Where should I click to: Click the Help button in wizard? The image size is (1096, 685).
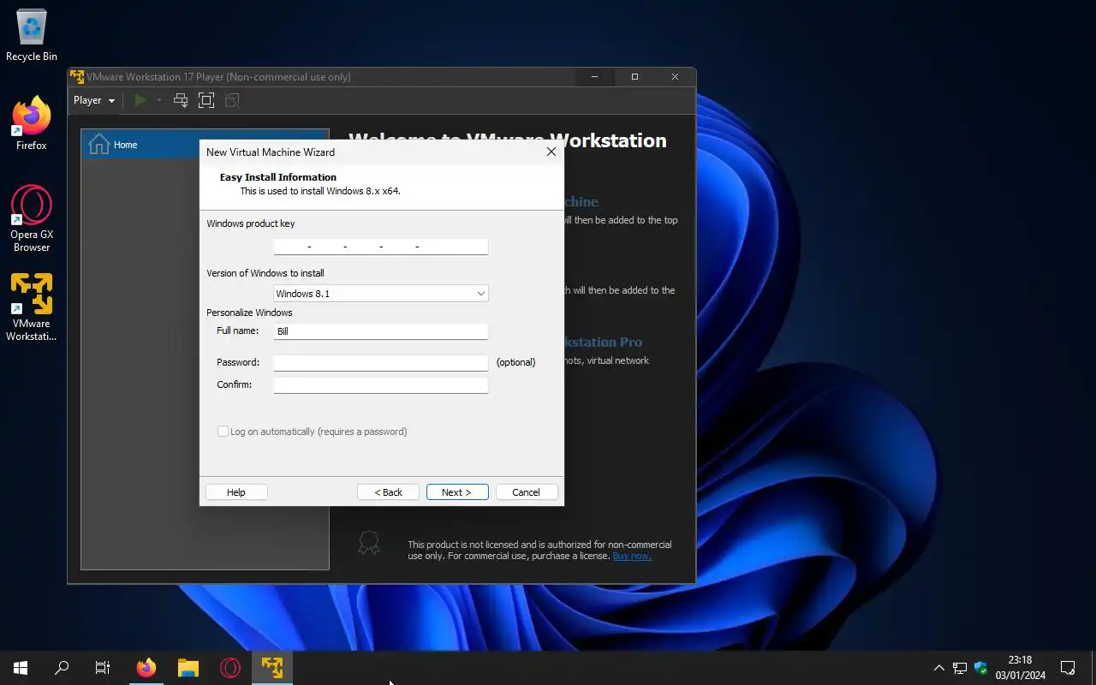point(236,492)
